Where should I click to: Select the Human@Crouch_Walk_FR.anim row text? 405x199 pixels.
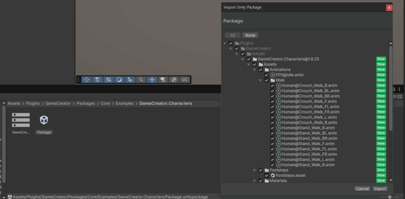(310, 112)
